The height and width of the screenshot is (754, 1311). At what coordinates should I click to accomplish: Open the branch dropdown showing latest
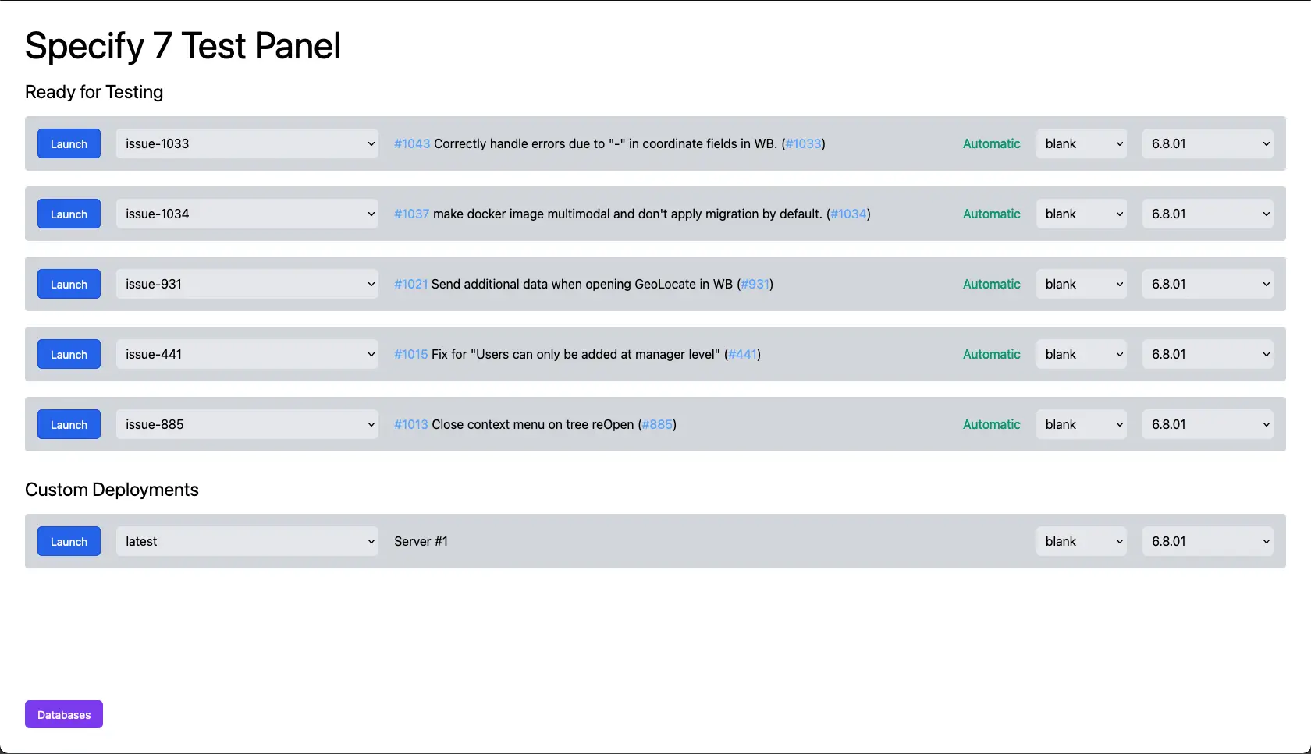(247, 541)
